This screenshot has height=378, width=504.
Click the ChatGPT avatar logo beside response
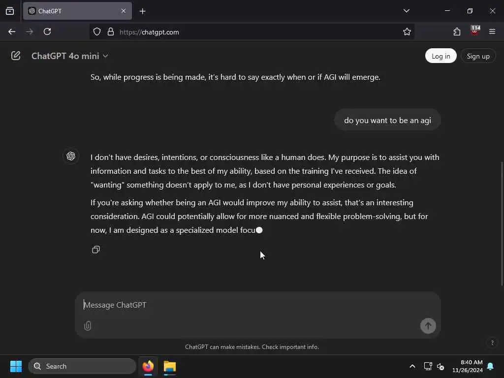point(71,156)
